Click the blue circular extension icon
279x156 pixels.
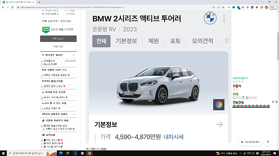234,7
